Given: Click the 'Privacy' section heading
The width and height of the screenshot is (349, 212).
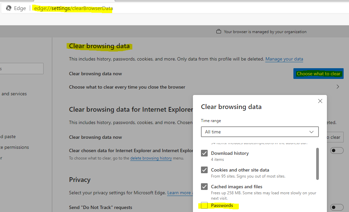Looking at the screenshot, I should tap(80, 180).
